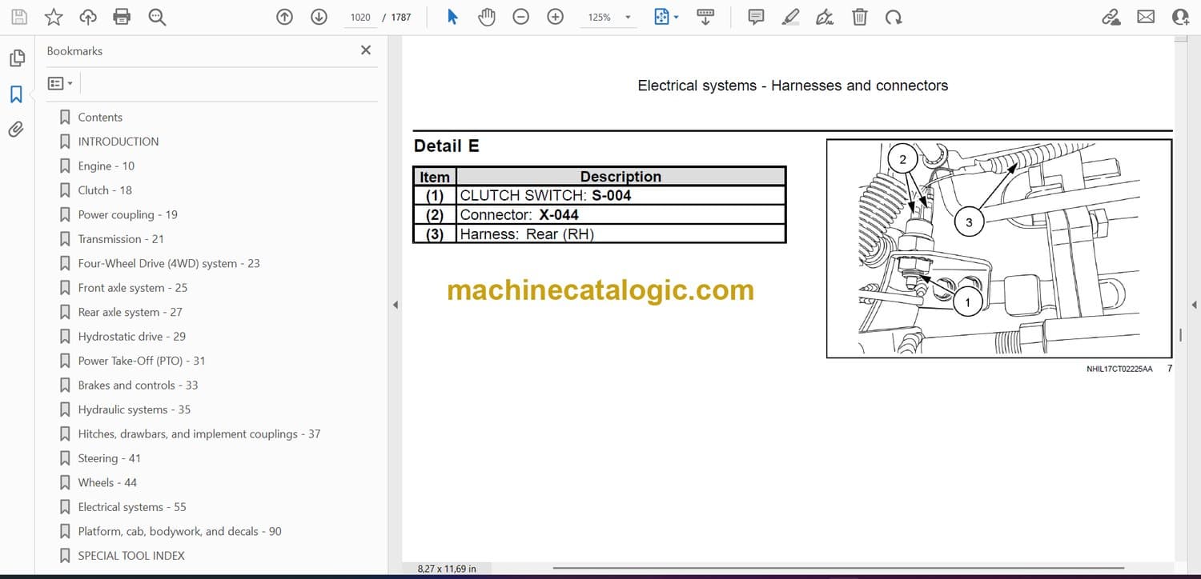
Task: Add the document to starred favorites
Action: coord(54,17)
